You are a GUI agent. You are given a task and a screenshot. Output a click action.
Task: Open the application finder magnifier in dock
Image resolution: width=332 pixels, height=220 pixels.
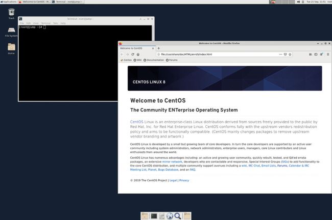point(178,216)
